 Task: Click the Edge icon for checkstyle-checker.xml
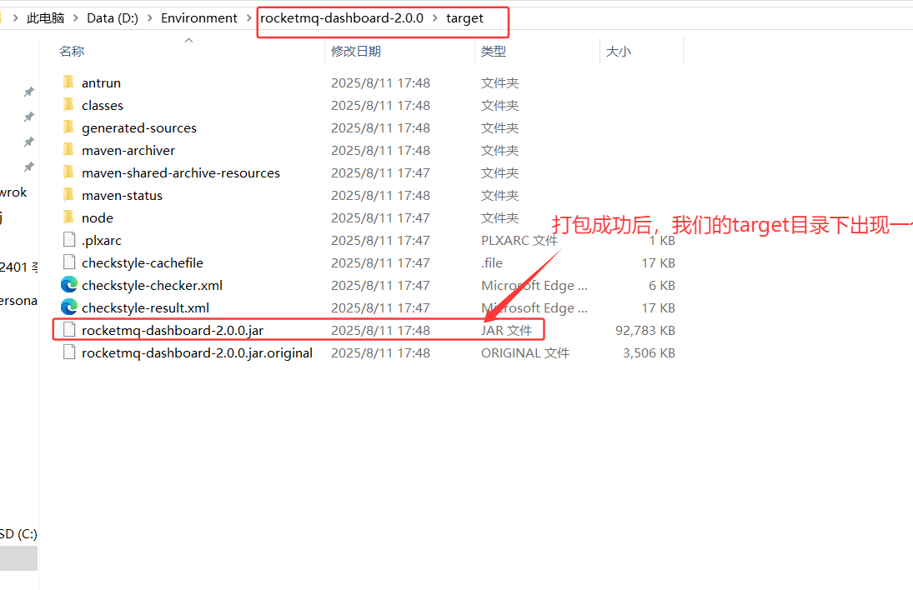(x=69, y=285)
